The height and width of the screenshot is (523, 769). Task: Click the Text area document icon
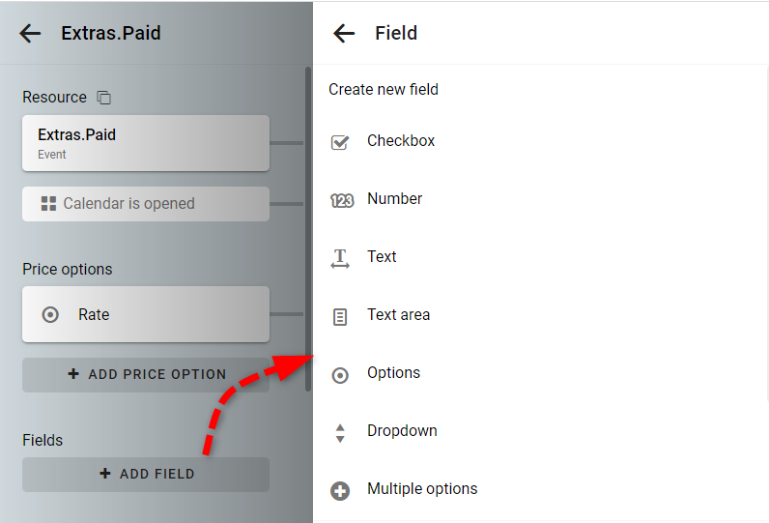[340, 317]
